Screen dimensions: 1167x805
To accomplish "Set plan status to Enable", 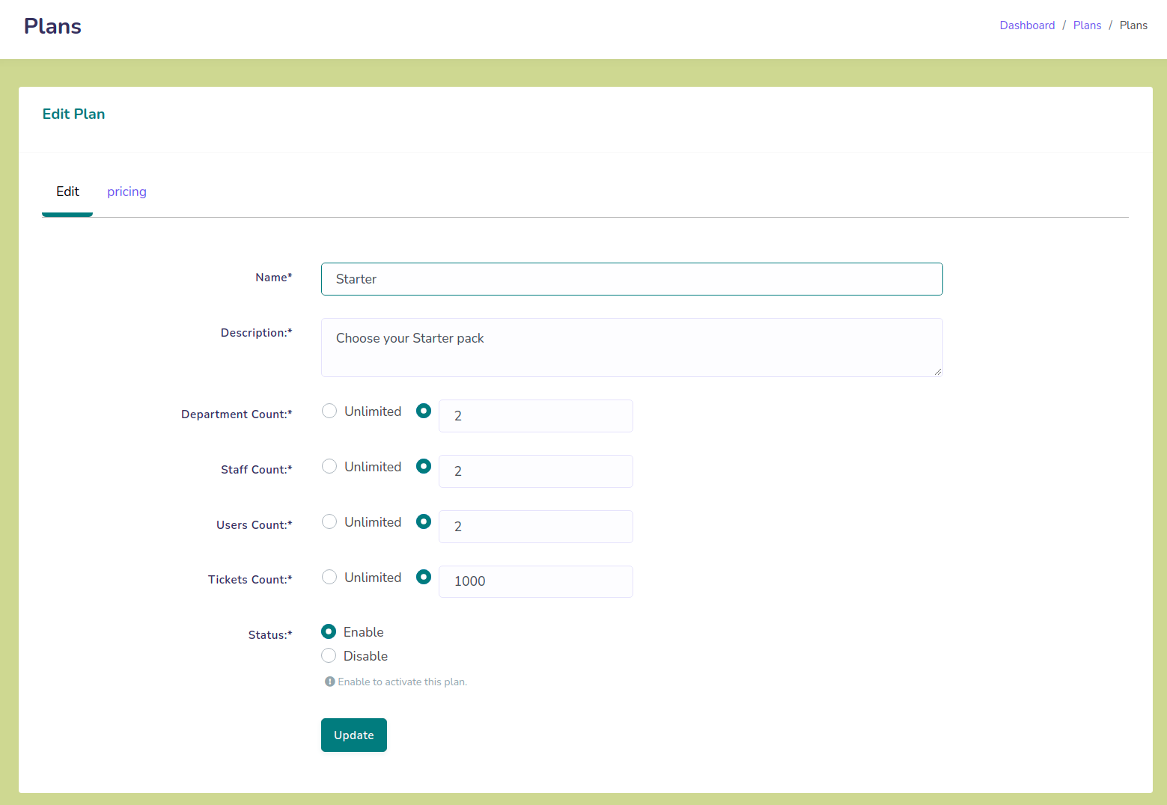I will tap(329, 631).
